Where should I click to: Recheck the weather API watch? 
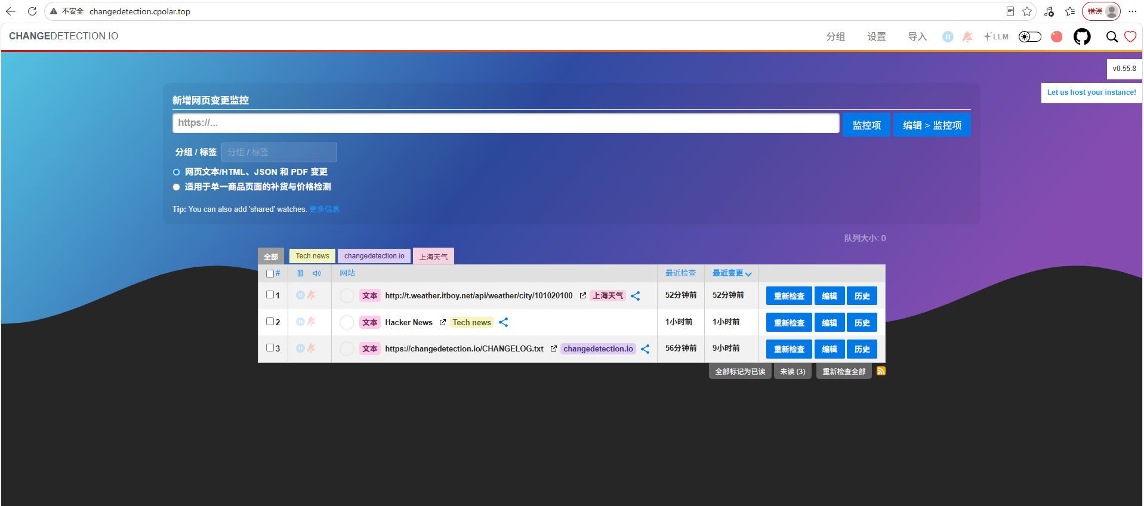pyautogui.click(x=789, y=296)
